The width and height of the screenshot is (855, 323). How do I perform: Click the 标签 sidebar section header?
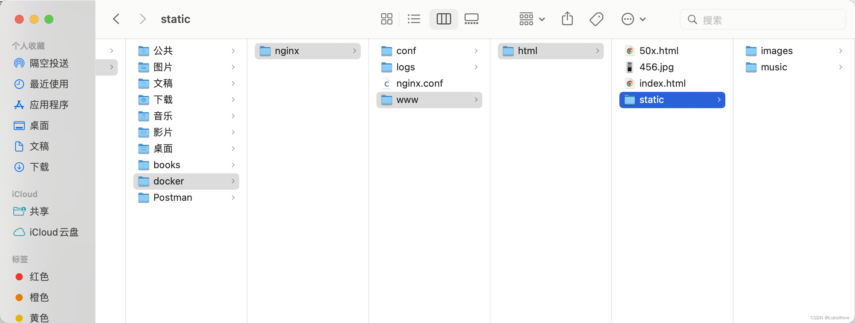tap(20, 259)
